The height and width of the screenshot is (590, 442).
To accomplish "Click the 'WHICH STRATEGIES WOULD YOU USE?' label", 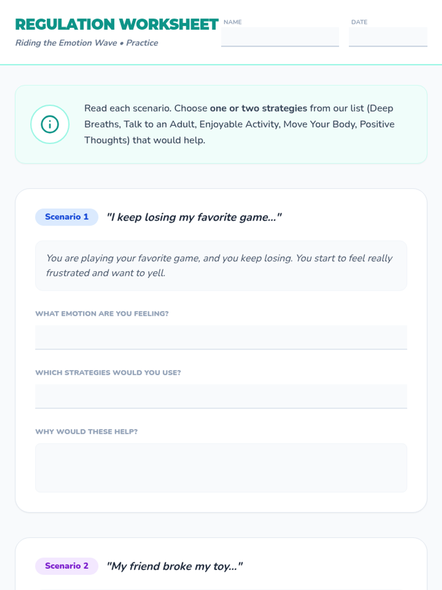I will click(x=108, y=373).
